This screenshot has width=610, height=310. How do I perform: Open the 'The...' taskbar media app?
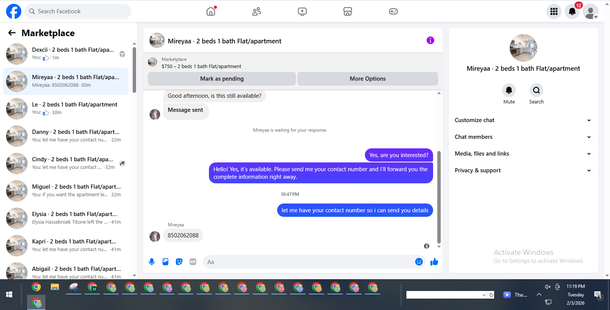(x=515, y=295)
